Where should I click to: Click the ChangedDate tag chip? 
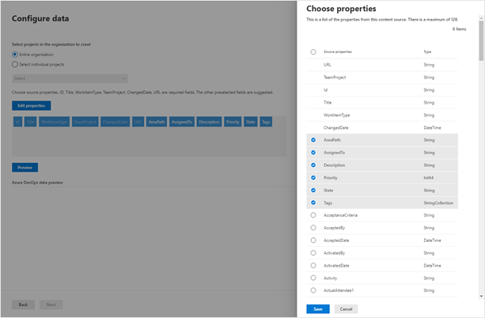click(115, 122)
